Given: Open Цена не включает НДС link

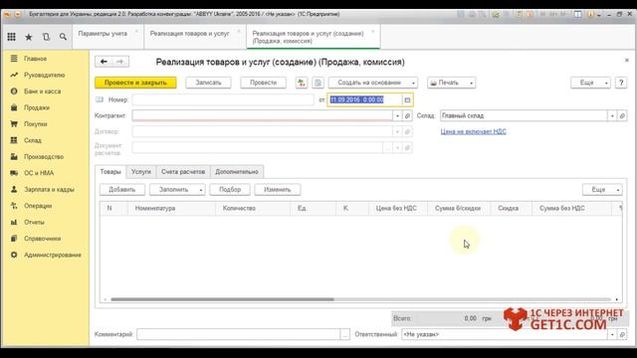Looking at the screenshot, I should (x=474, y=131).
